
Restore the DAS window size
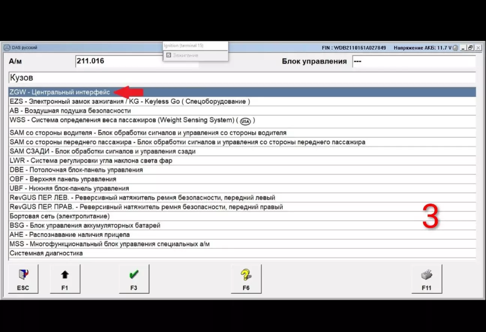coord(470,48)
